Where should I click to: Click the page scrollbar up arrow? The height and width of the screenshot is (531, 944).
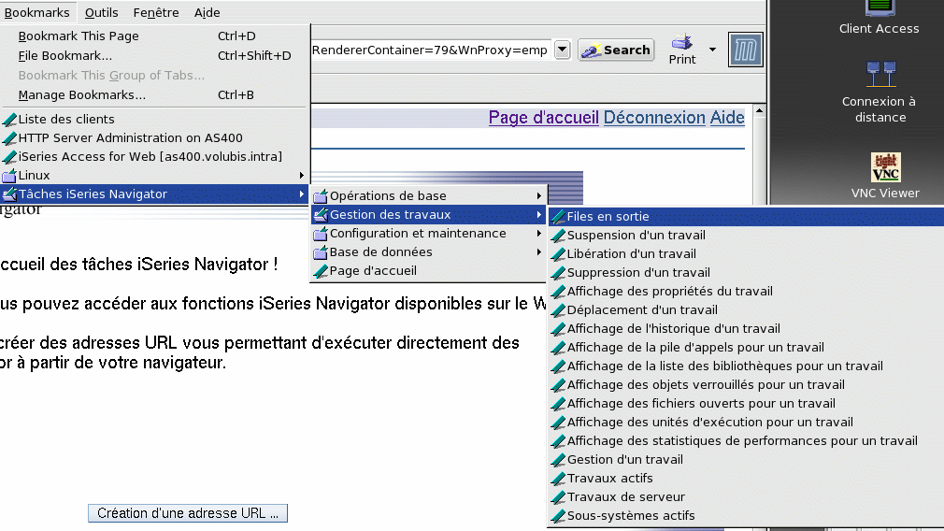coord(759,110)
